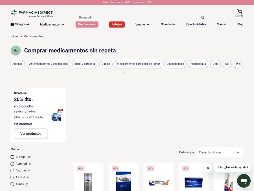Screen dimensions: 254x191
Task: Select the Alergias category pill
Action: coord(17,64)
